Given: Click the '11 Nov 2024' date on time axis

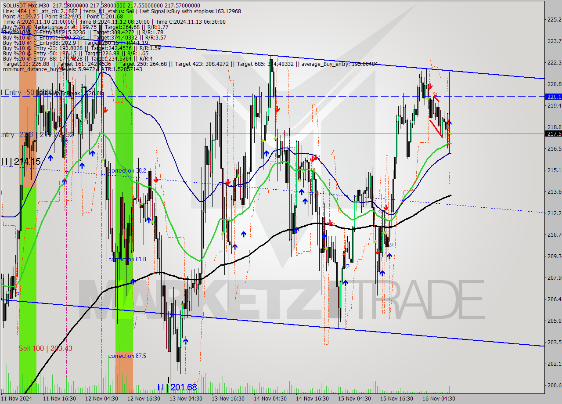Looking at the screenshot, I should [x=17, y=399].
